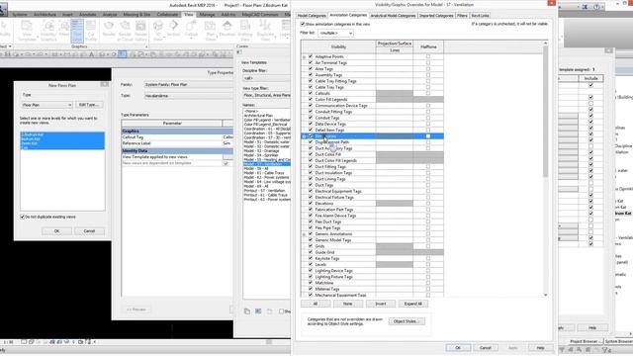The image size is (633, 356).
Task: Click the All button below category list
Action: [x=316, y=304]
